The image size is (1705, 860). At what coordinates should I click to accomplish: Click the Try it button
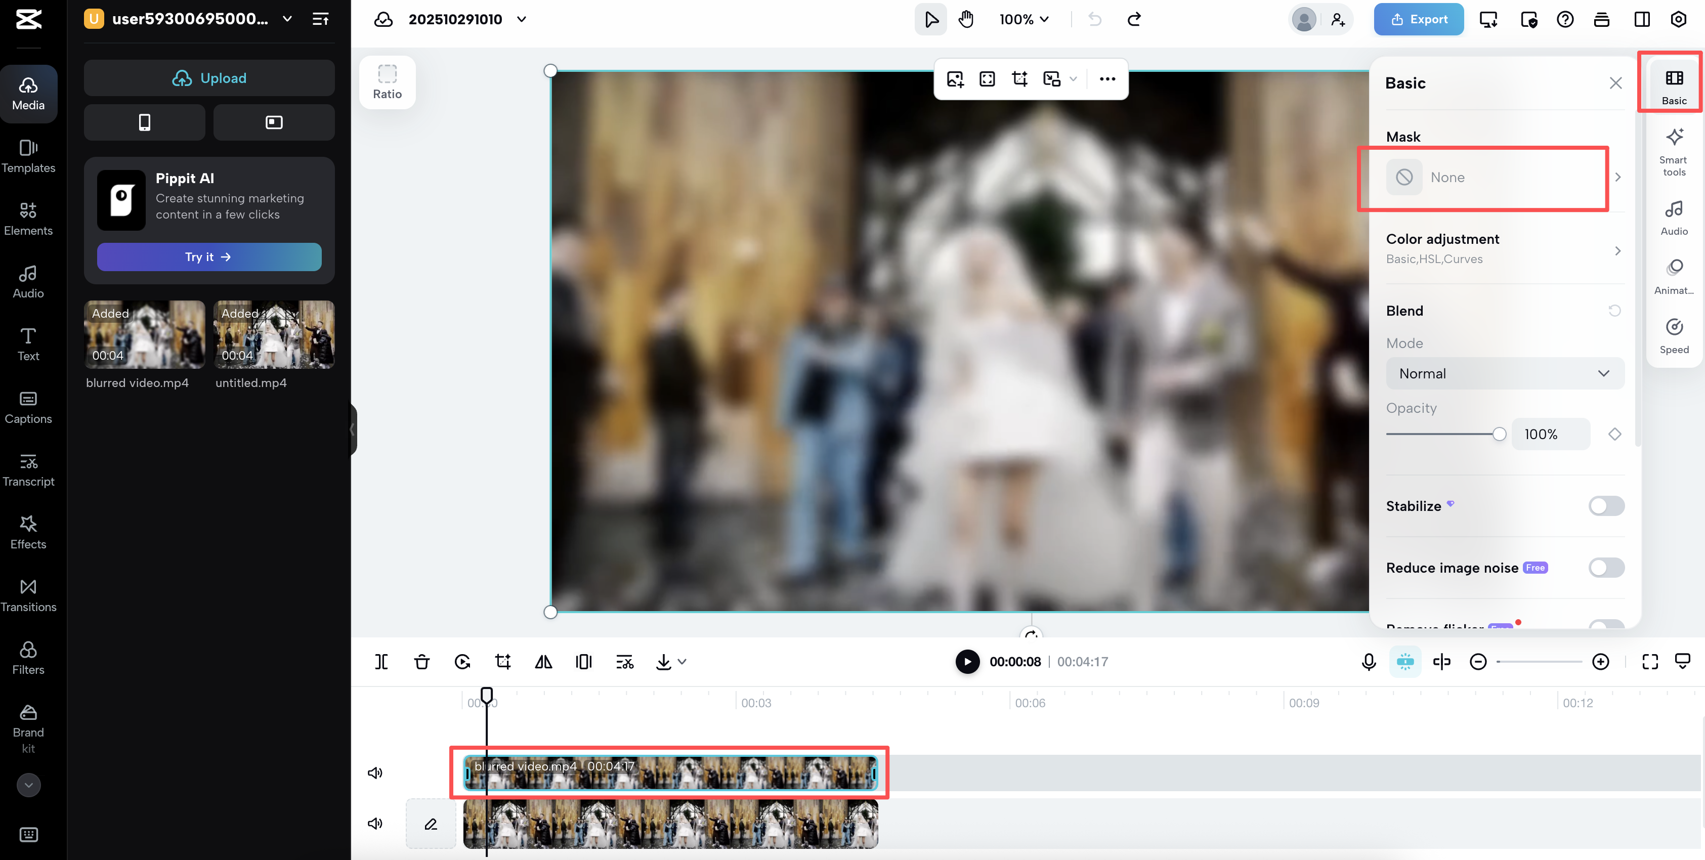tap(209, 257)
